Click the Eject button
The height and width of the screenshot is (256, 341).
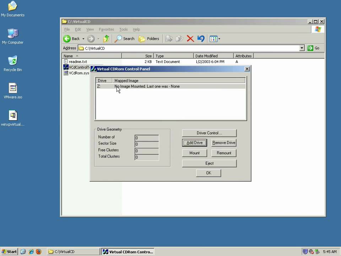209,164
